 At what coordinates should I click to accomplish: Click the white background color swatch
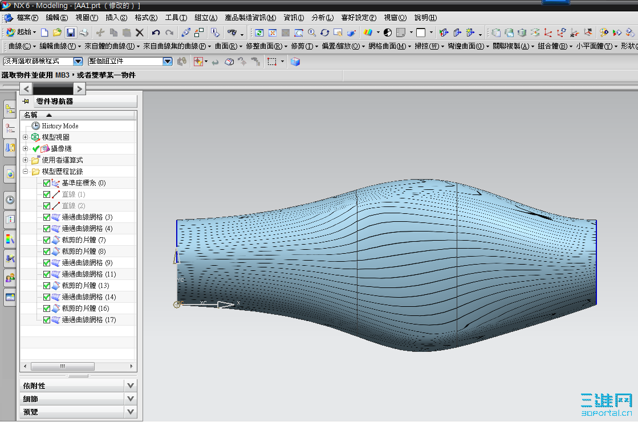point(421,33)
